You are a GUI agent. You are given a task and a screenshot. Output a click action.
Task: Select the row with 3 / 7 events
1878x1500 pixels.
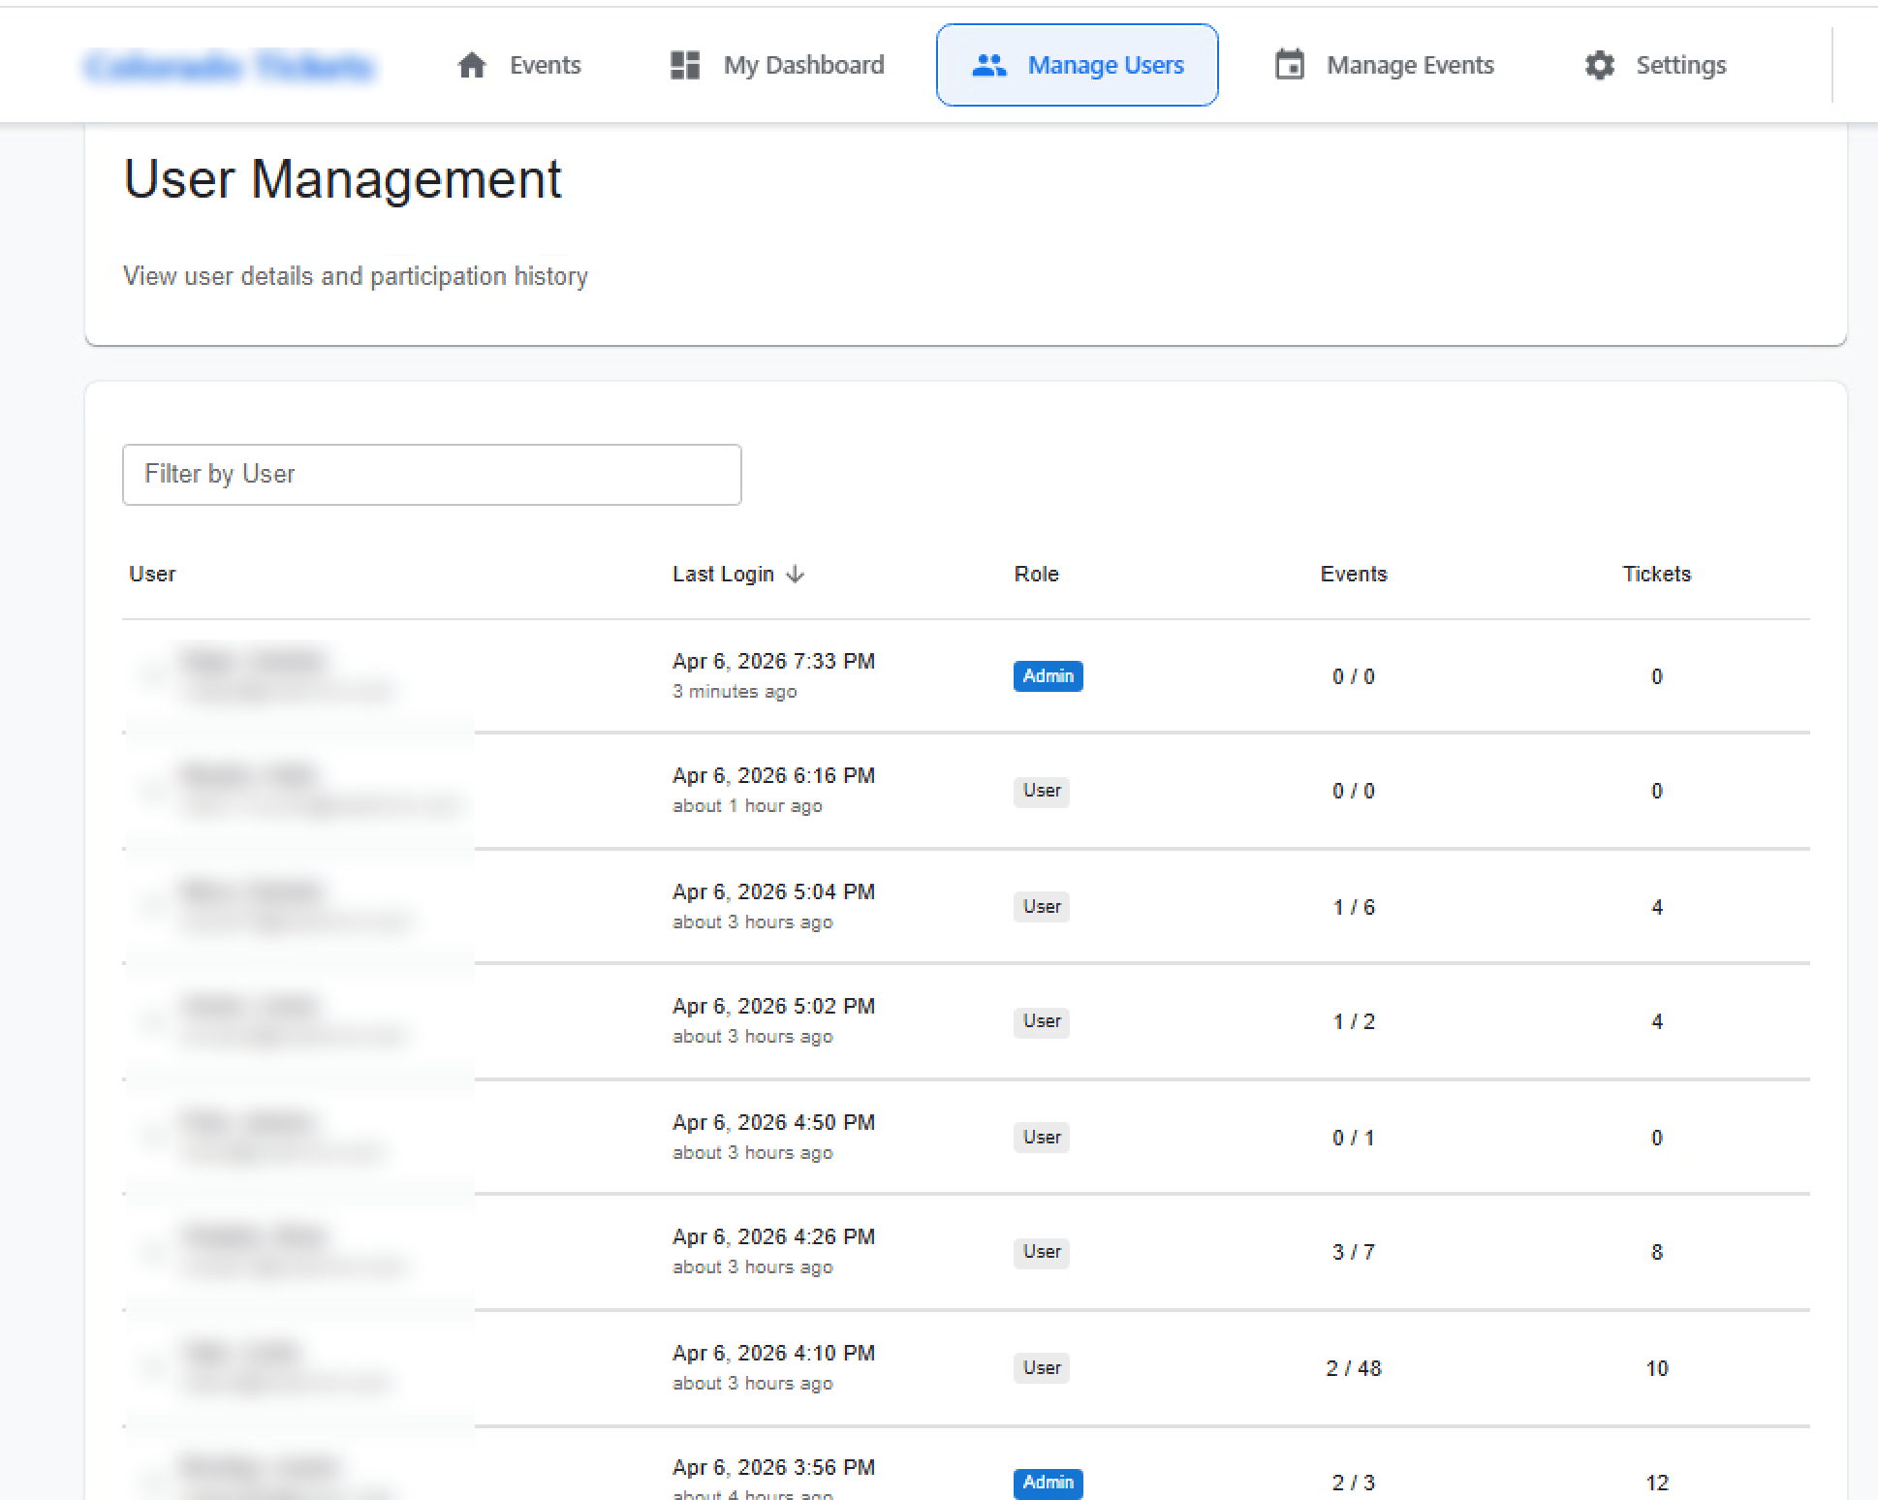[1353, 1252]
